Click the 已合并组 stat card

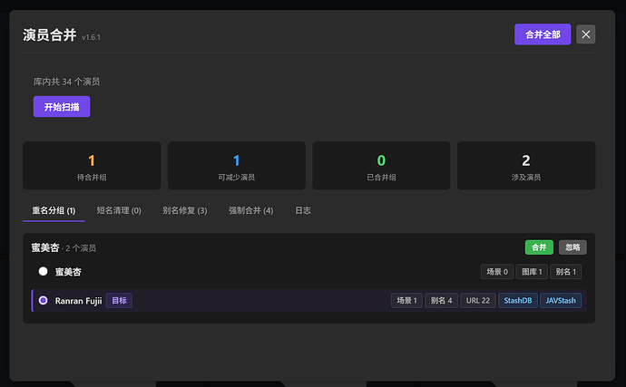coord(381,166)
